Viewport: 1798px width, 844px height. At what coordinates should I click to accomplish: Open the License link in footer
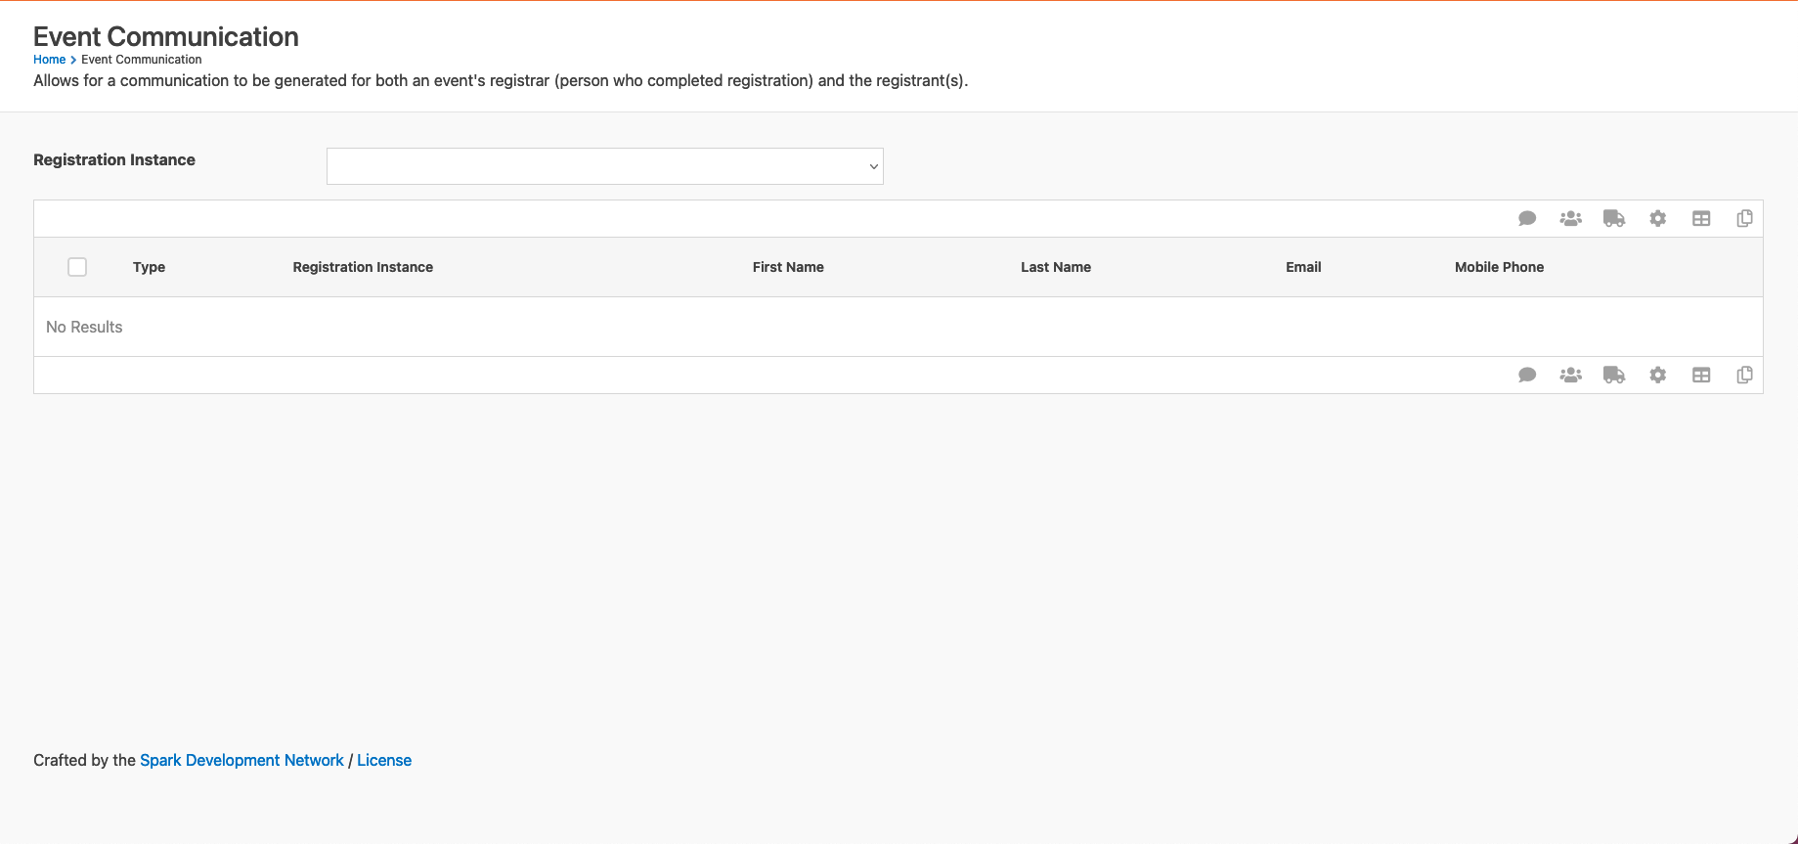pos(384,760)
